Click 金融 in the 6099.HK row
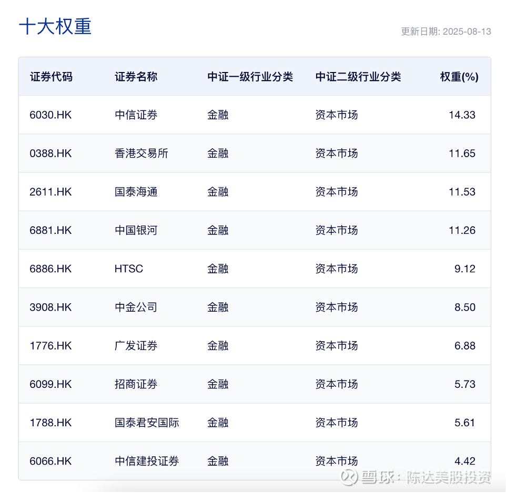The image size is (506, 493). tap(218, 384)
